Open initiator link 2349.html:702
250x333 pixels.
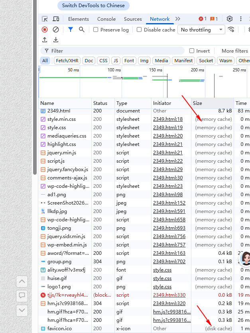[x=169, y=262]
